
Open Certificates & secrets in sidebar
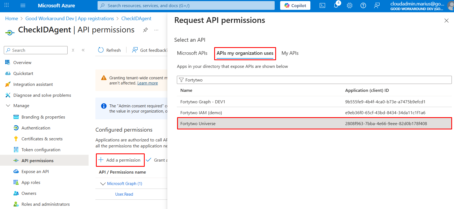(42, 139)
